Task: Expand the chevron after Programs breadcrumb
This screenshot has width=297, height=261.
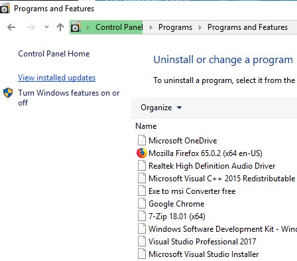Action: click(200, 27)
